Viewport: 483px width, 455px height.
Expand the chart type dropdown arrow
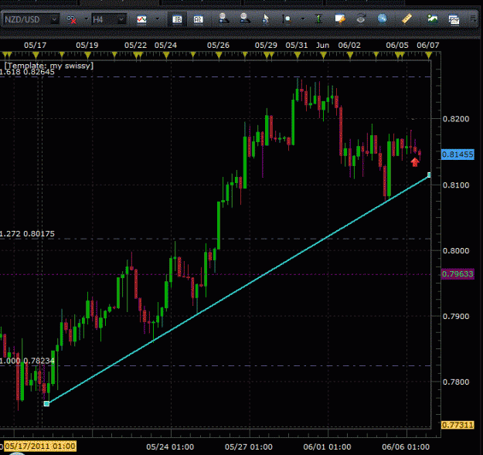(x=158, y=19)
